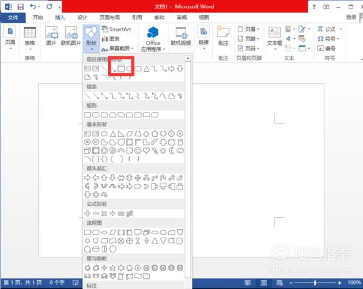Viewport: 363px width, 289px height.
Task: Go to the 邮件 Mailings tab
Action: point(159,17)
